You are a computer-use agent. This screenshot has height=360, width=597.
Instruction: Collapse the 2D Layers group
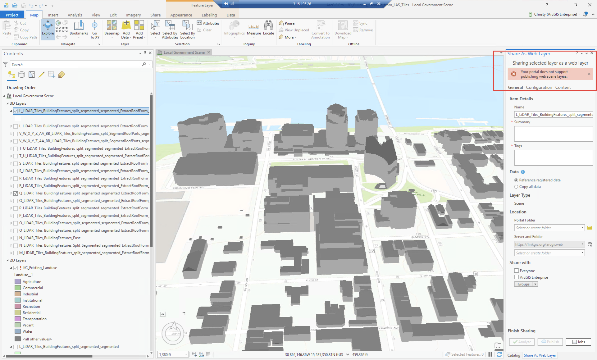(7, 260)
